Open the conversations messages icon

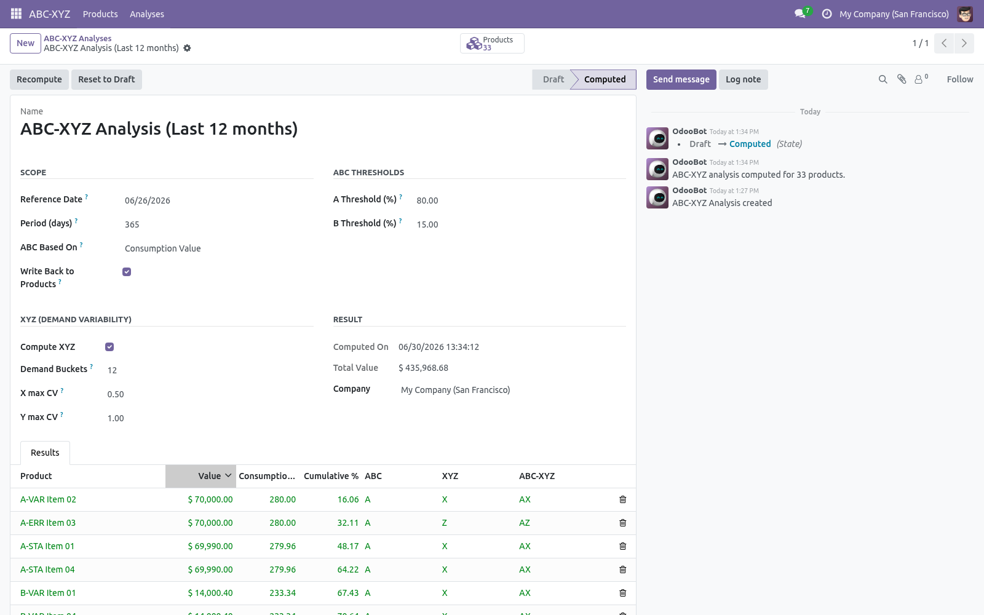click(799, 14)
